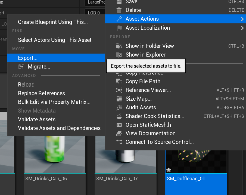
Task: Choose Show in Explorer
Action: (x=176, y=55)
